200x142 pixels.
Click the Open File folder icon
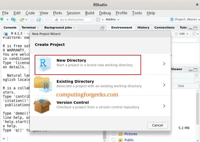22,19
